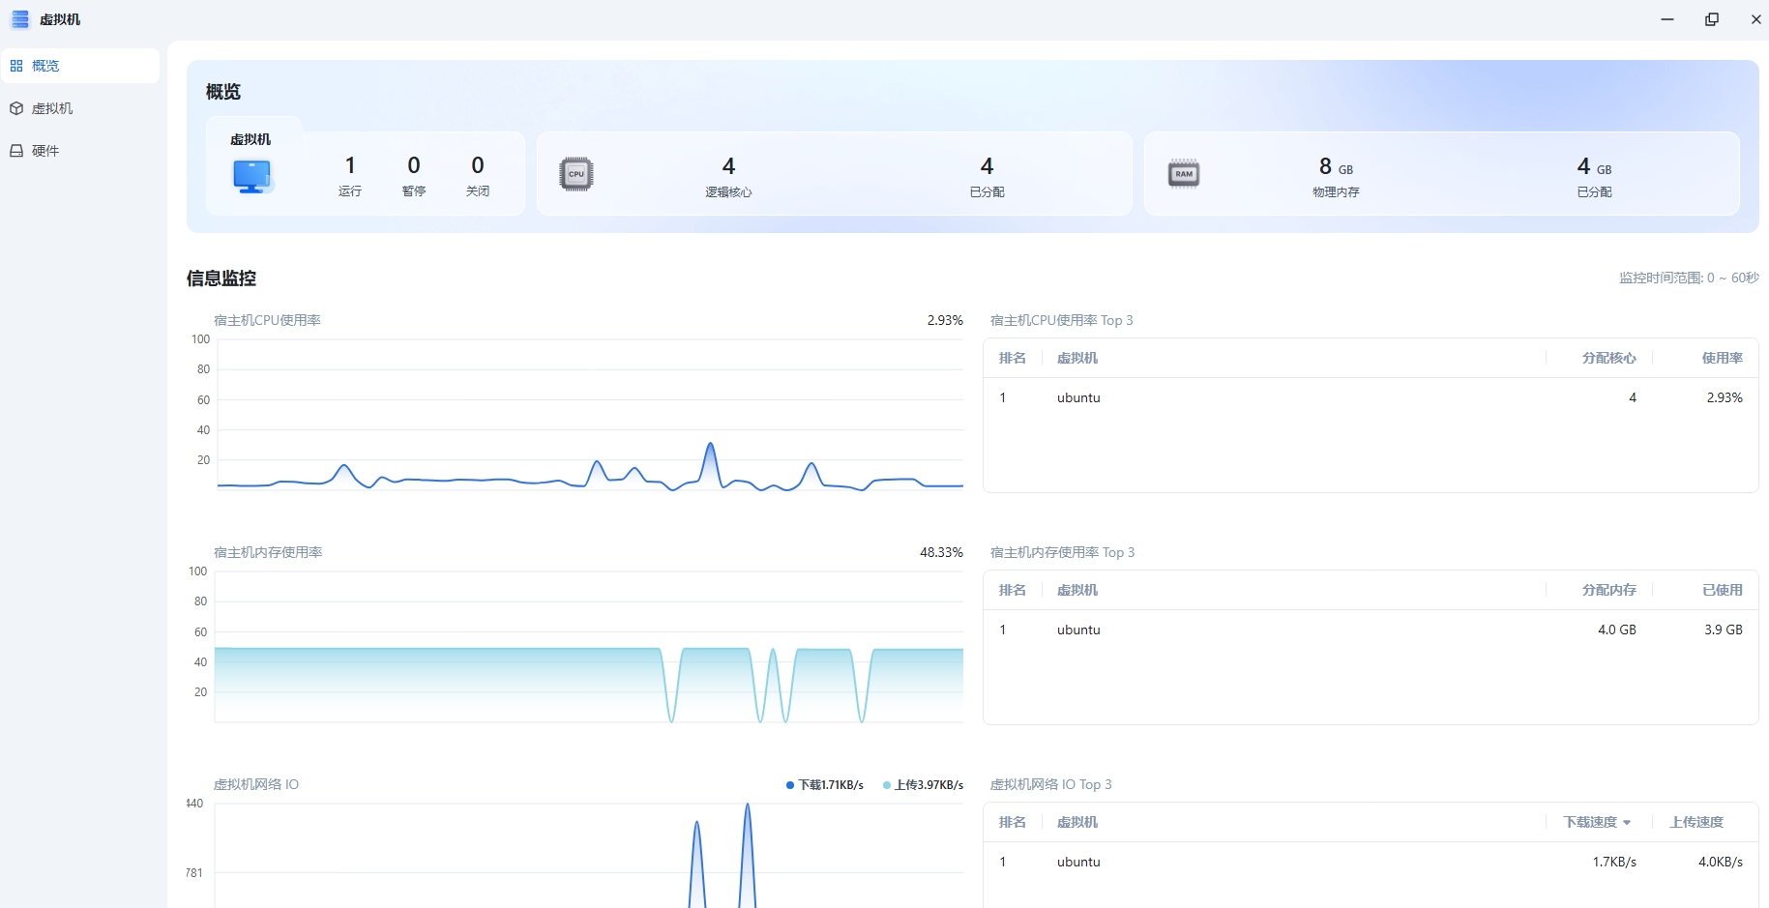The height and width of the screenshot is (908, 1769).
Task: Select the 虚拟机 tab label on the overview card
Action: click(x=251, y=139)
